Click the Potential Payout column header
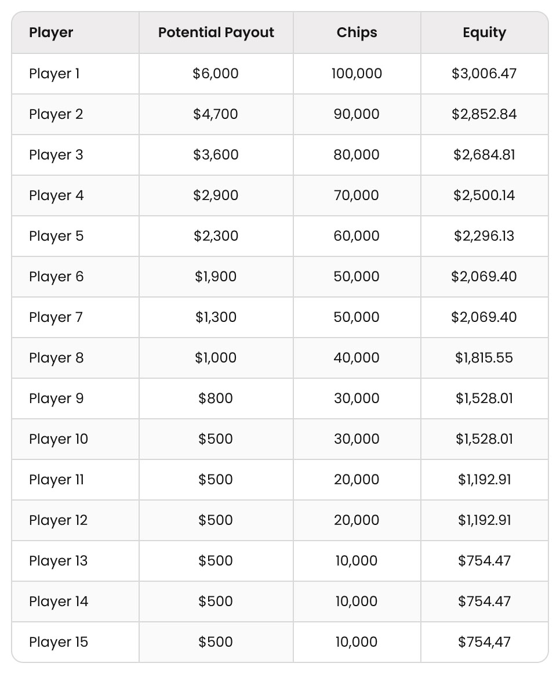Viewport: 560px width, 674px height. point(216,32)
